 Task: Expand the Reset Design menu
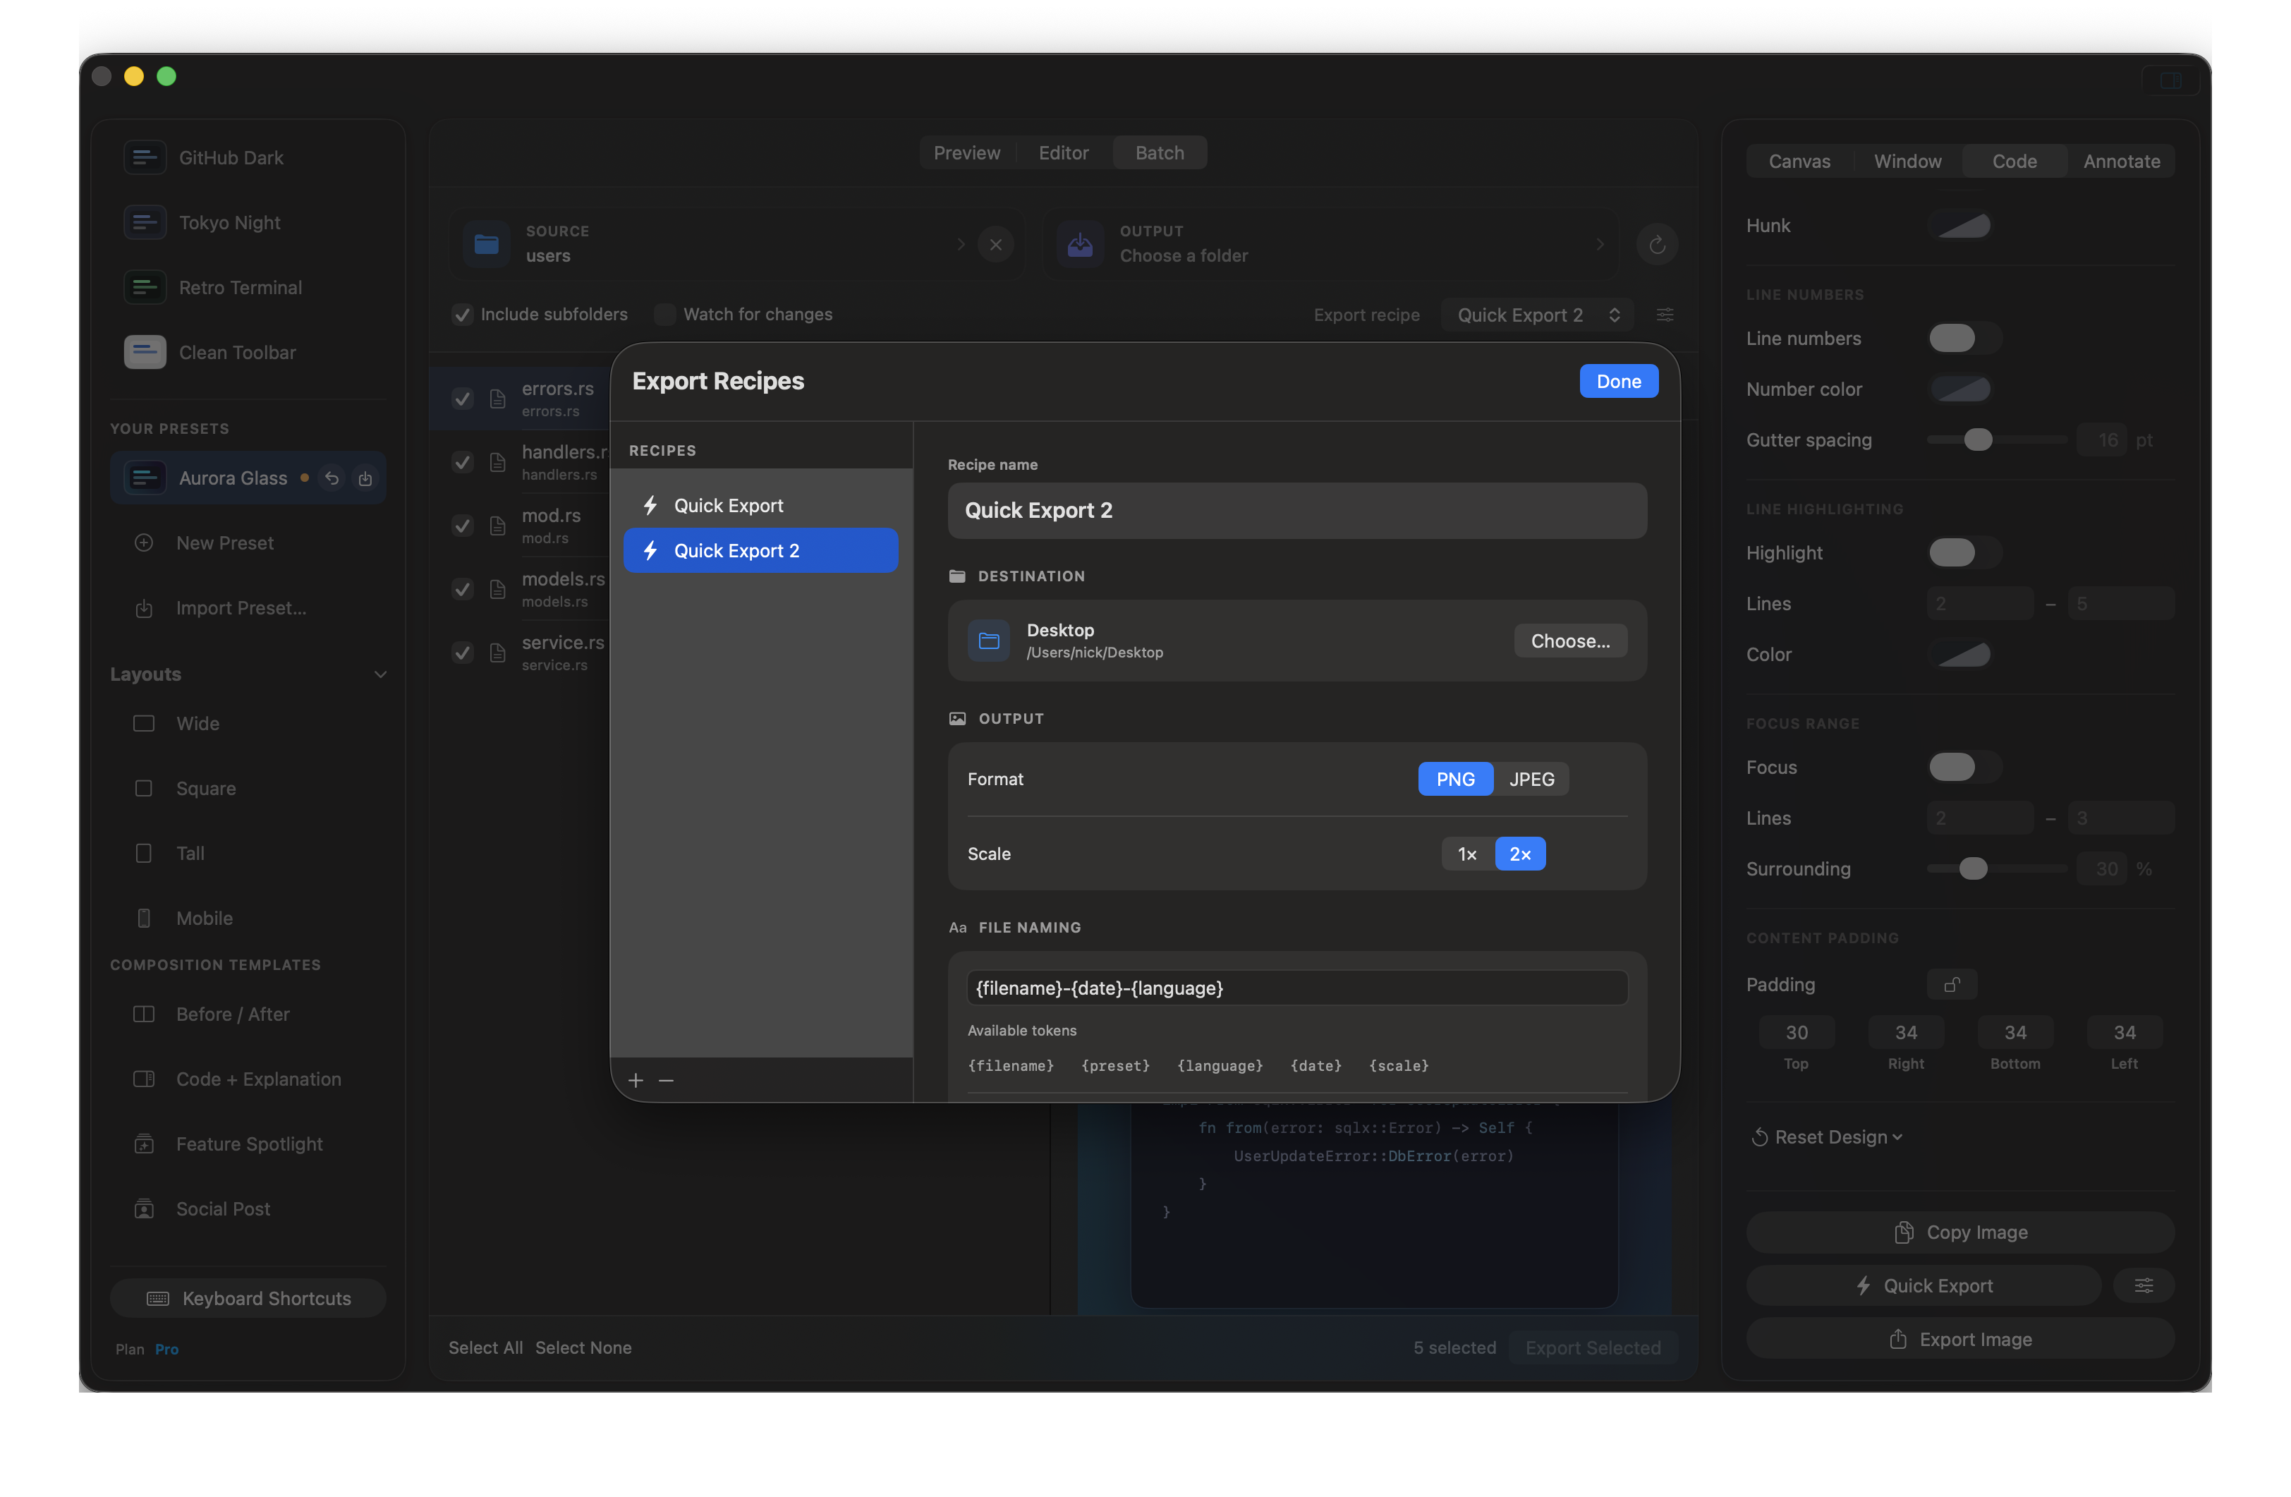point(1826,1137)
